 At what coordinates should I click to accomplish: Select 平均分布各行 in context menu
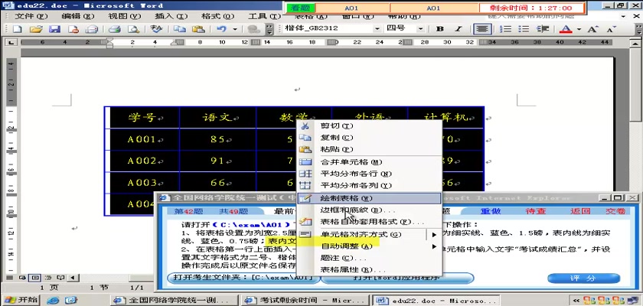(369, 174)
